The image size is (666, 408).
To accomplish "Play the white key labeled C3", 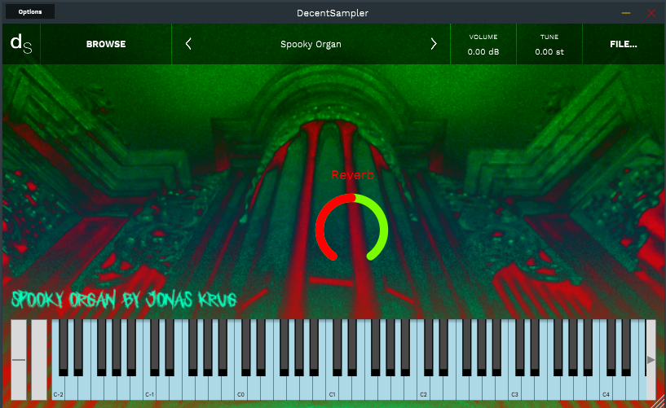I will coord(515,388).
